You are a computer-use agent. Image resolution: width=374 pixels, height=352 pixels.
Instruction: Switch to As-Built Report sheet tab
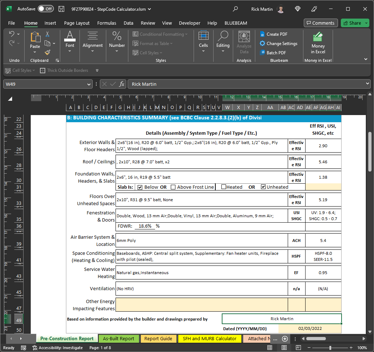pos(118,339)
